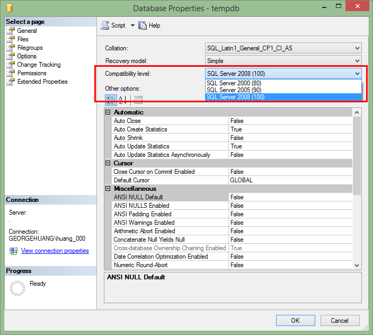Image resolution: width=373 pixels, height=335 pixels.
Task: Click the database icon in title bar
Action: [10, 8]
